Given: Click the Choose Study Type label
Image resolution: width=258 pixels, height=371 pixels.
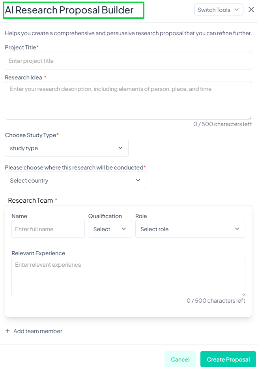Looking at the screenshot, I should 31,135.
